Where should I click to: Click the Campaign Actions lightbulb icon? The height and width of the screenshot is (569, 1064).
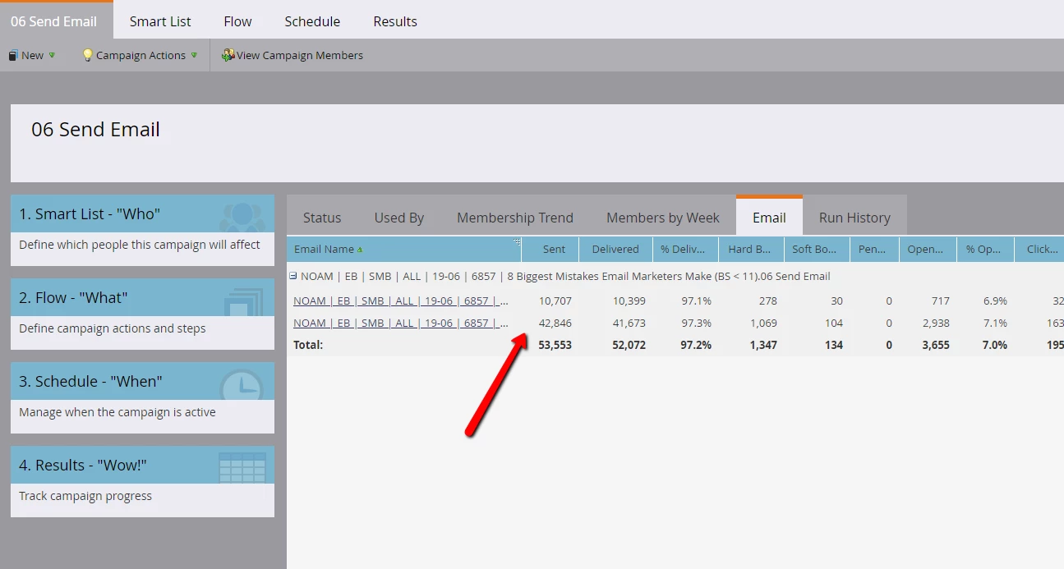(x=87, y=55)
